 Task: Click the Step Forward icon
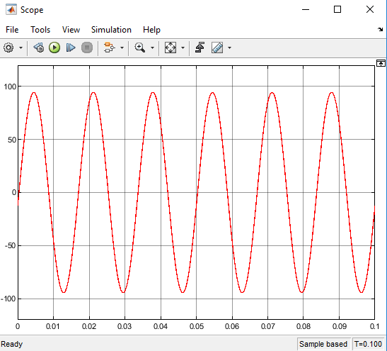(x=71, y=48)
